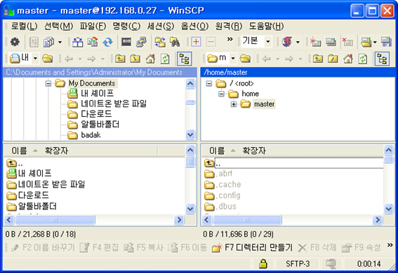Click F7 디렉터리 만들기 button
Viewport: 398px width, 273px height.
coord(252,247)
